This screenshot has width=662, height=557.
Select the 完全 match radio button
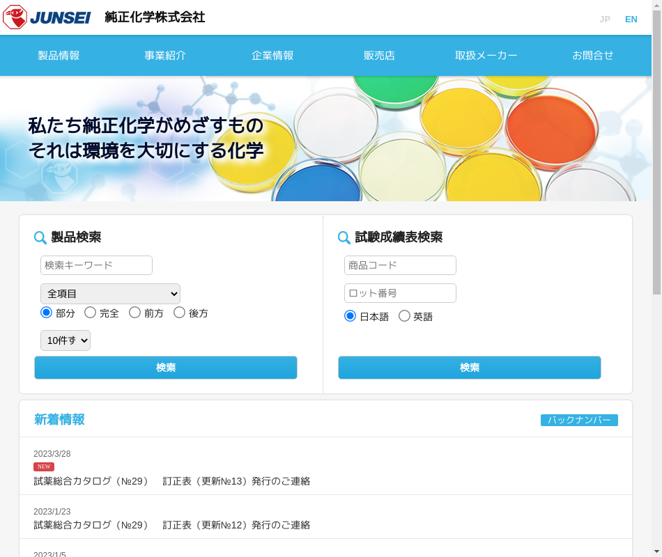coord(91,313)
